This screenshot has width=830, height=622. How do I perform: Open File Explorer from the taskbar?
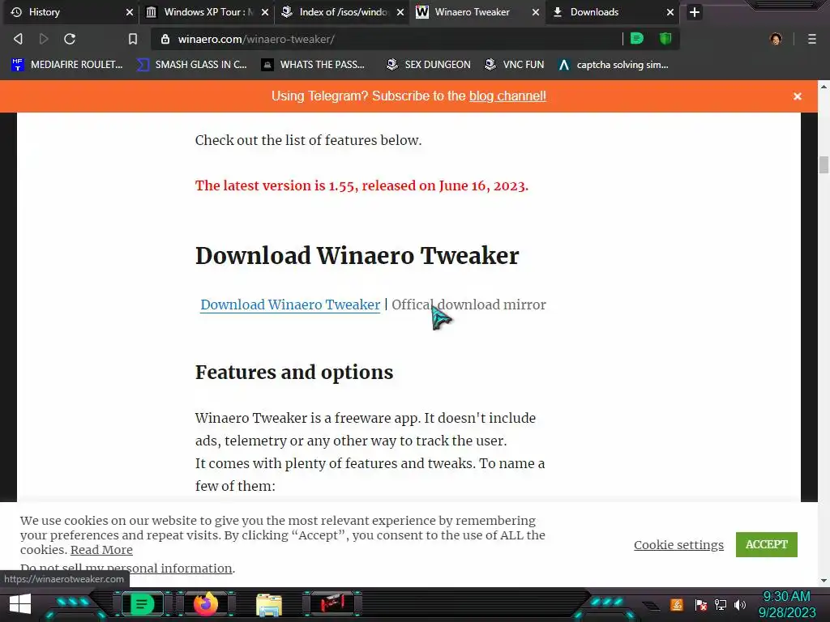click(269, 605)
